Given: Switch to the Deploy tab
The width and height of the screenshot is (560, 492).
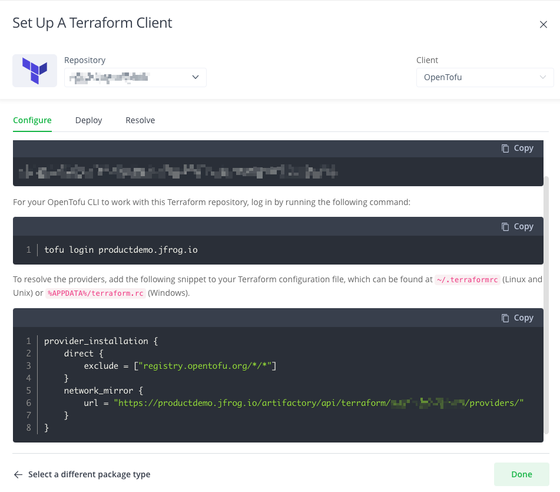Looking at the screenshot, I should point(88,120).
